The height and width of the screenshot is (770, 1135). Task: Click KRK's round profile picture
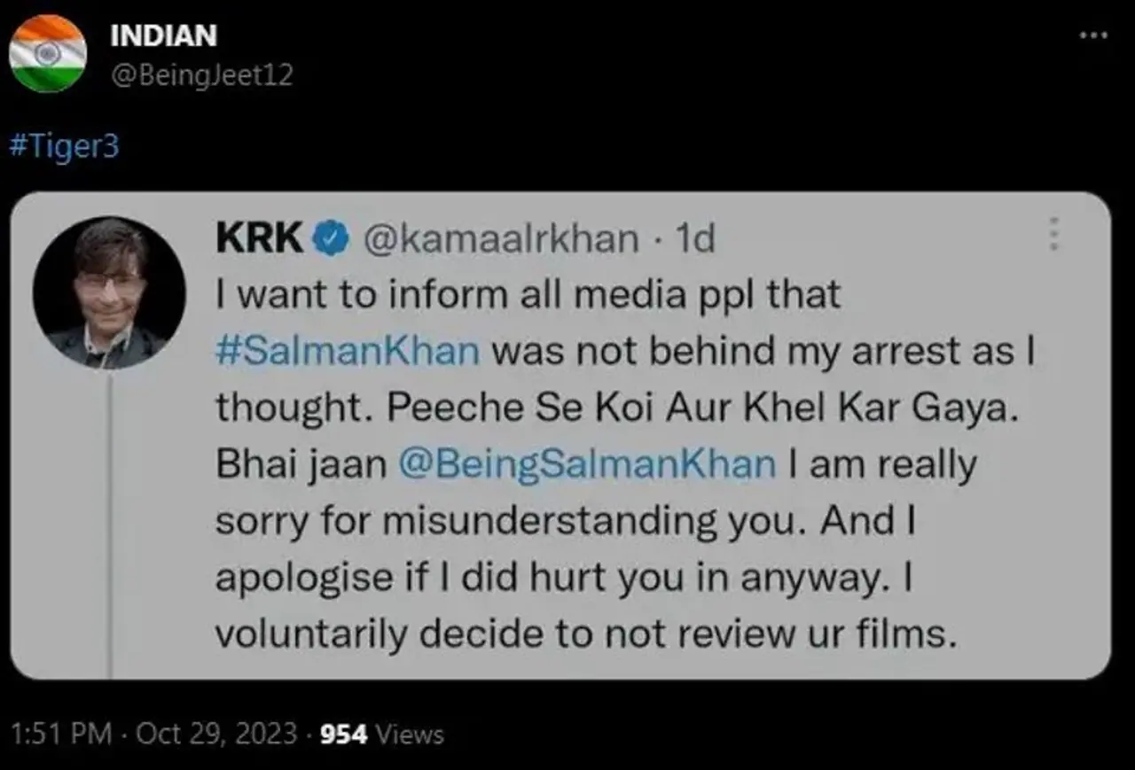(109, 292)
